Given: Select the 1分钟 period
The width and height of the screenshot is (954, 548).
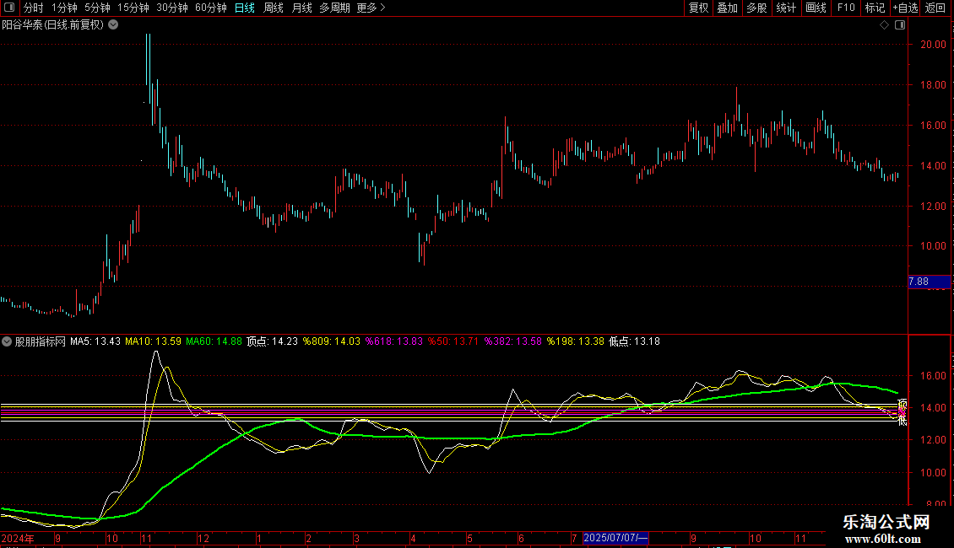Looking at the screenshot, I should click(x=64, y=8).
